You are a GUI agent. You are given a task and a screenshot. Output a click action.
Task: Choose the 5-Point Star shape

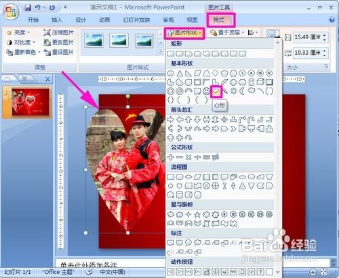[197, 214]
